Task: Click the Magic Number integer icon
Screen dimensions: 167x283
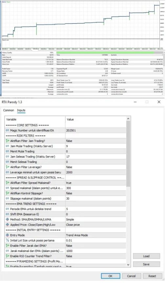Action: pos(8,130)
